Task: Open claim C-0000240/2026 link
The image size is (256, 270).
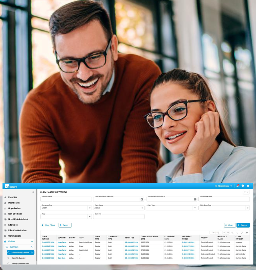Action: 48,246
